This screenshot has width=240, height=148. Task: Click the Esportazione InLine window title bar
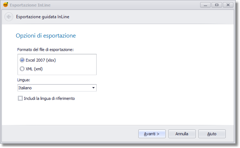click(110, 5)
